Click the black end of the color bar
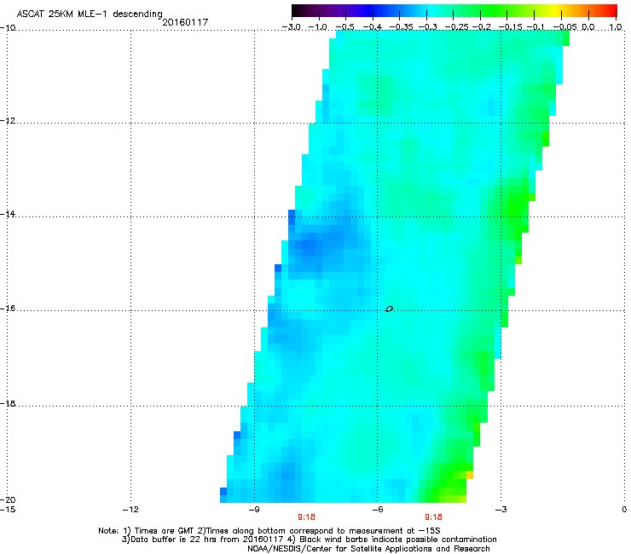The height and width of the screenshot is (554, 631). tap(294, 10)
